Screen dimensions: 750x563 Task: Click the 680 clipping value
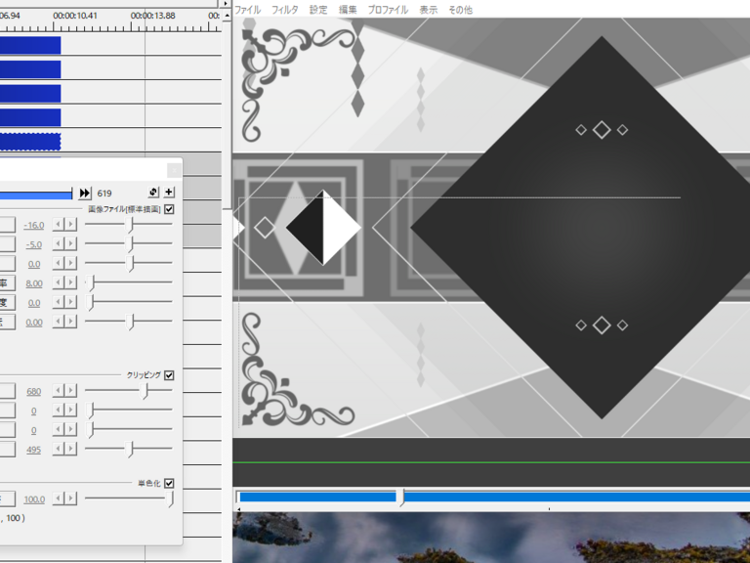[34, 391]
